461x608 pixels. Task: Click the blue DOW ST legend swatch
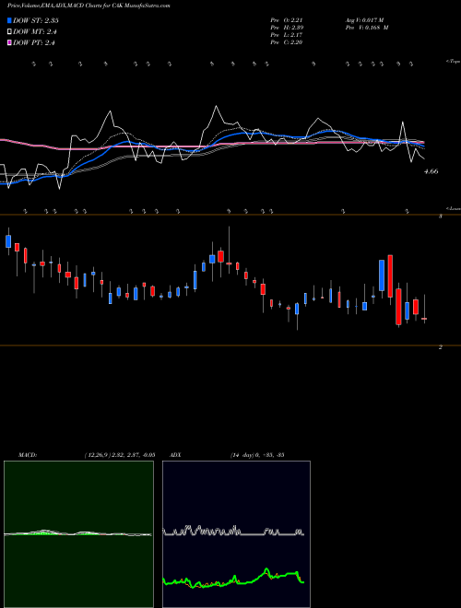(x=10, y=20)
